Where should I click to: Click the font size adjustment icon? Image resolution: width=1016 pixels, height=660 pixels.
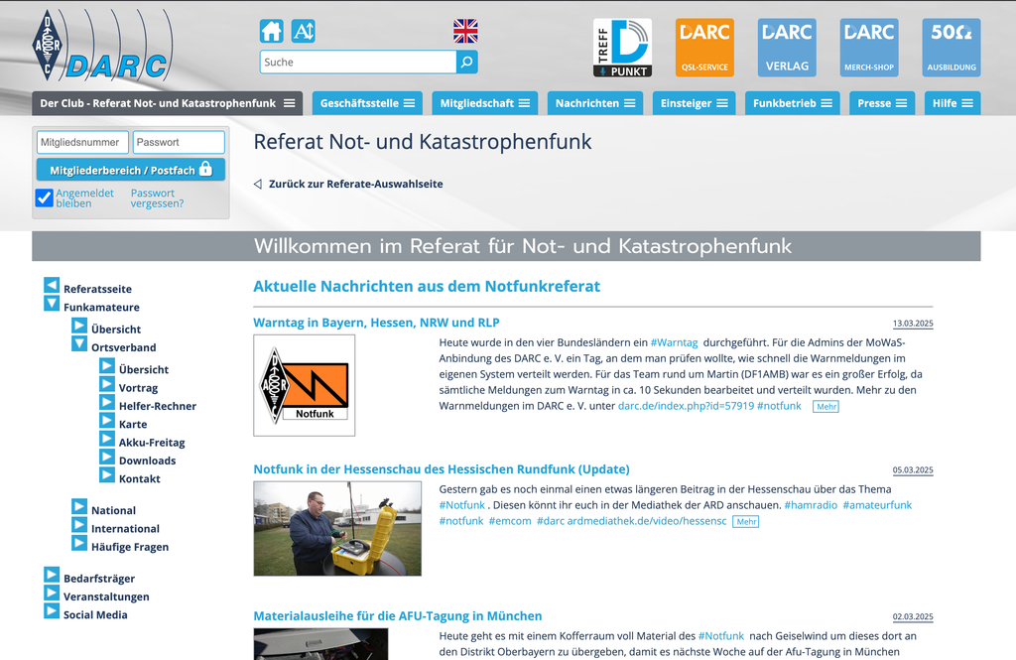(303, 31)
